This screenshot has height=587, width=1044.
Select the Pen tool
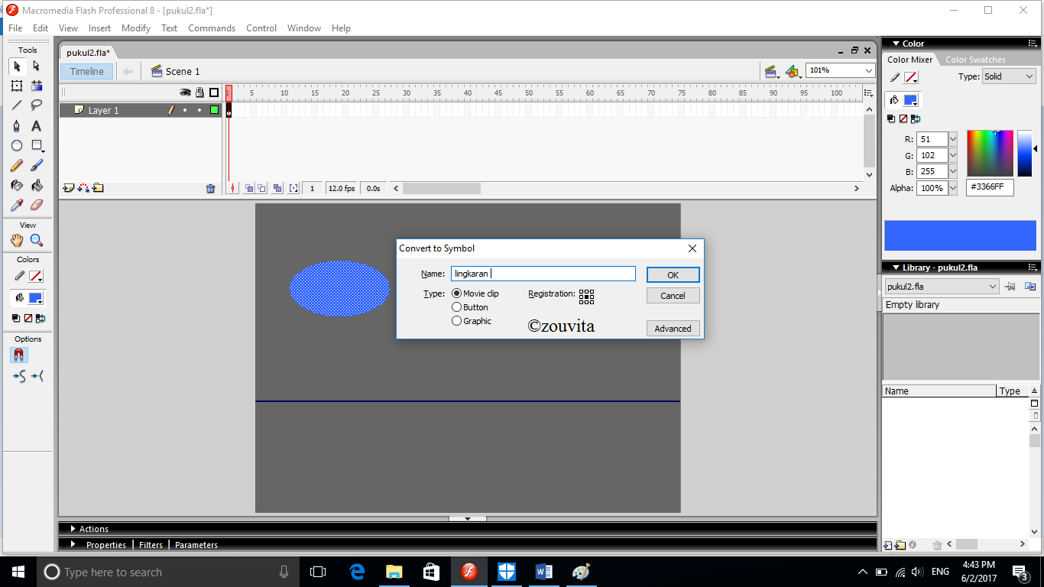click(x=17, y=126)
